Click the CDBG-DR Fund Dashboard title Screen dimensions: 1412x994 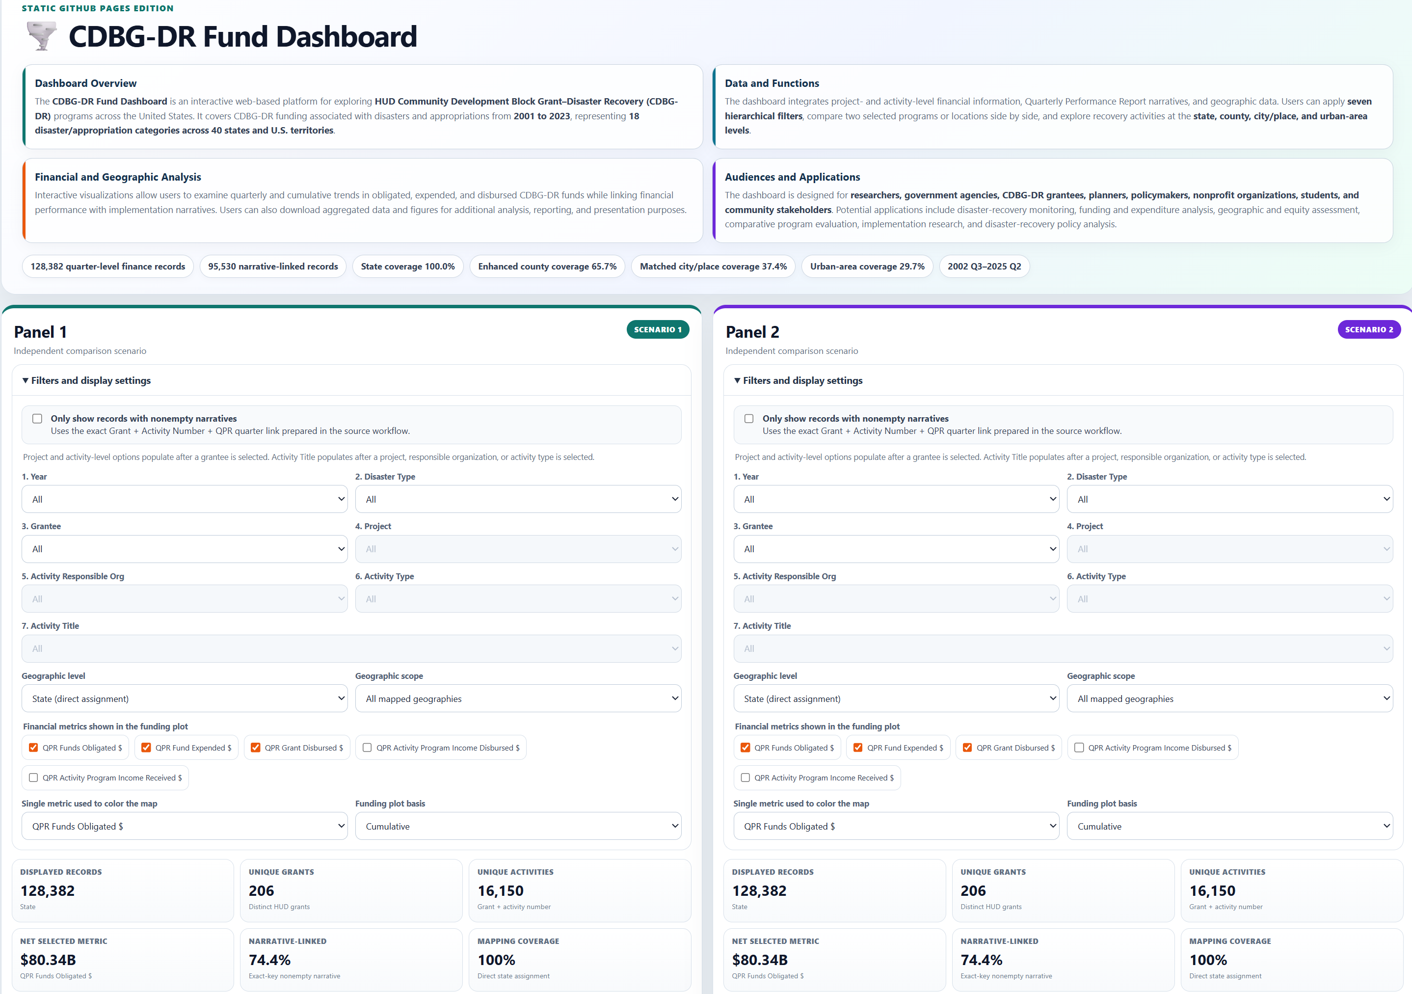pyautogui.click(x=243, y=36)
